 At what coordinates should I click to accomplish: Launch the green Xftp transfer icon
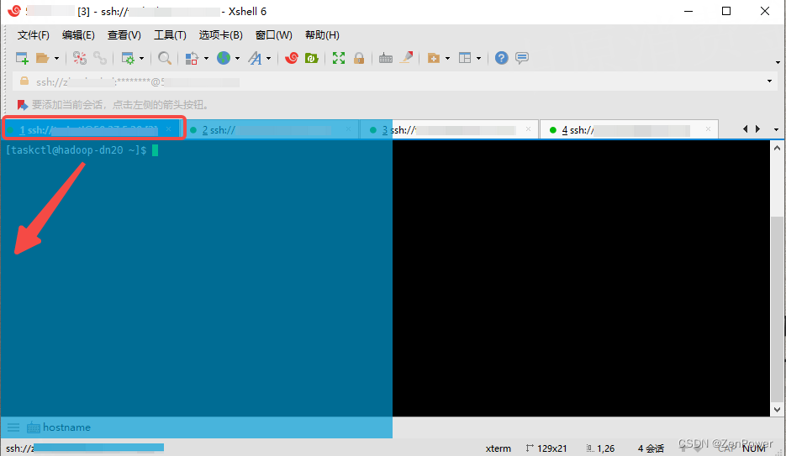[x=312, y=58]
